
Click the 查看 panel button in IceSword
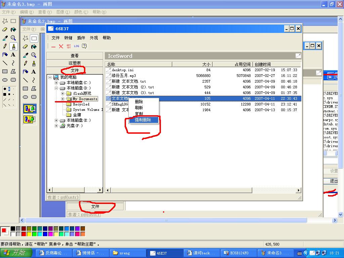click(x=75, y=56)
